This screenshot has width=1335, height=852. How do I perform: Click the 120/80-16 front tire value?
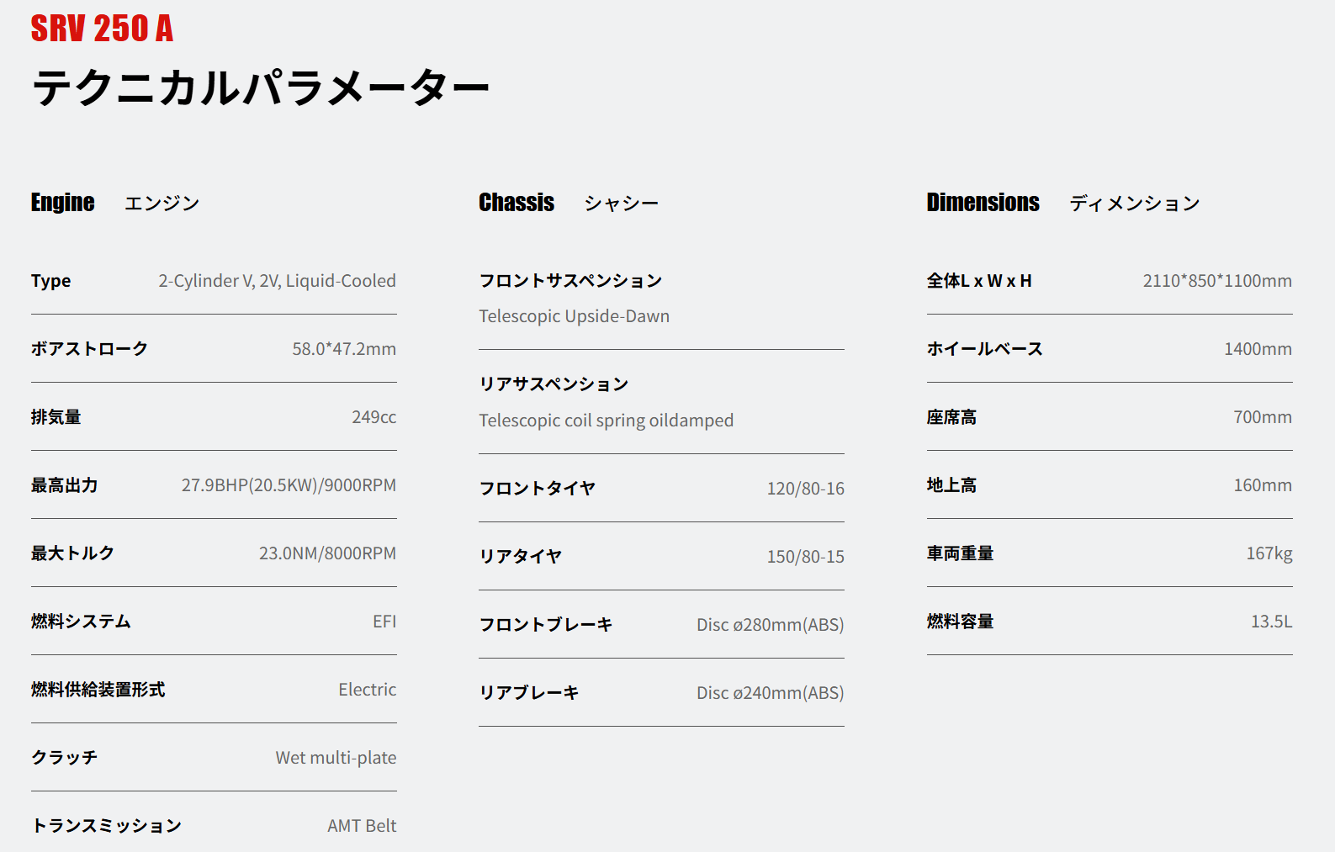click(x=805, y=489)
